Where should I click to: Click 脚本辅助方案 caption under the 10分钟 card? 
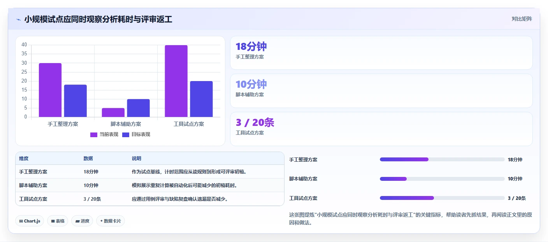tap(249, 95)
